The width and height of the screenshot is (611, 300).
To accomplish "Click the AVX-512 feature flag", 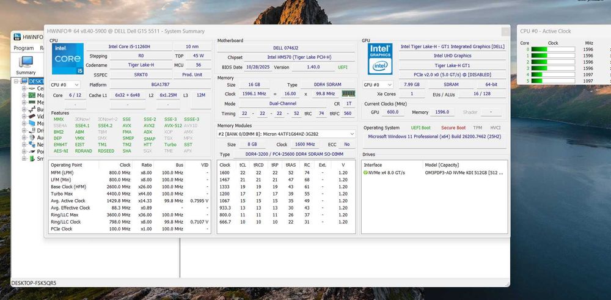I will click(173, 125).
